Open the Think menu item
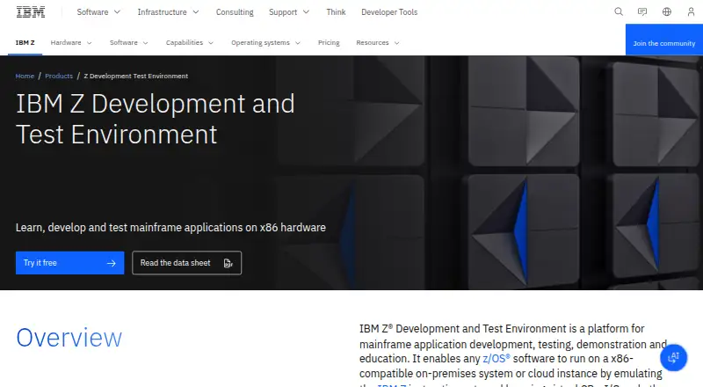 336,12
